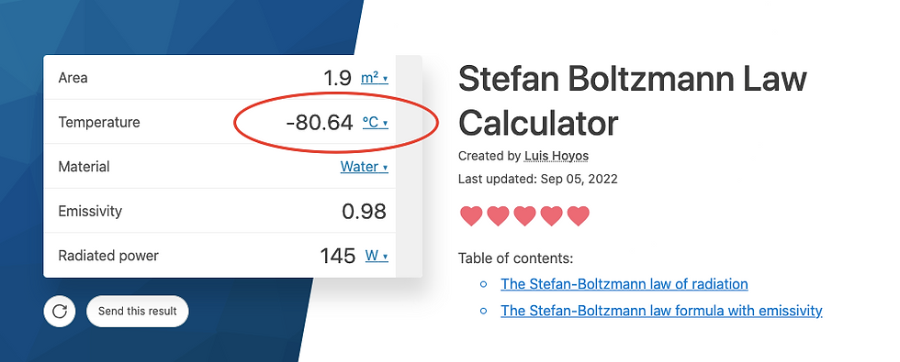
Task: Rate with the second heart icon
Action: [x=498, y=216]
